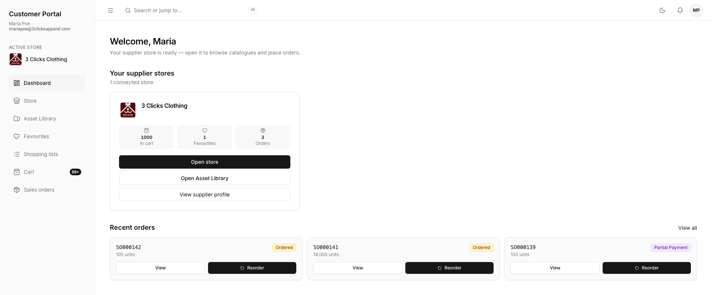This screenshot has height=295, width=712.
Task: Click the Open store button
Action: (205, 162)
